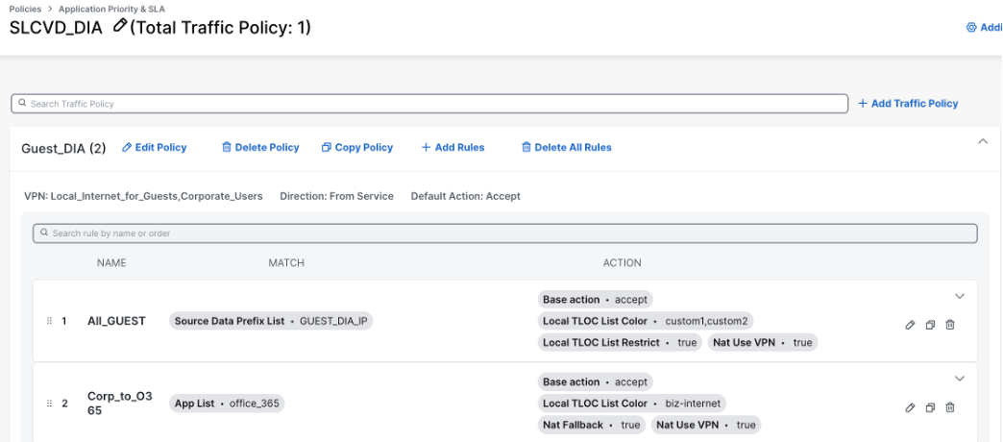Open Application Priority & SLA breadcrumb
1003x442 pixels.
point(112,9)
